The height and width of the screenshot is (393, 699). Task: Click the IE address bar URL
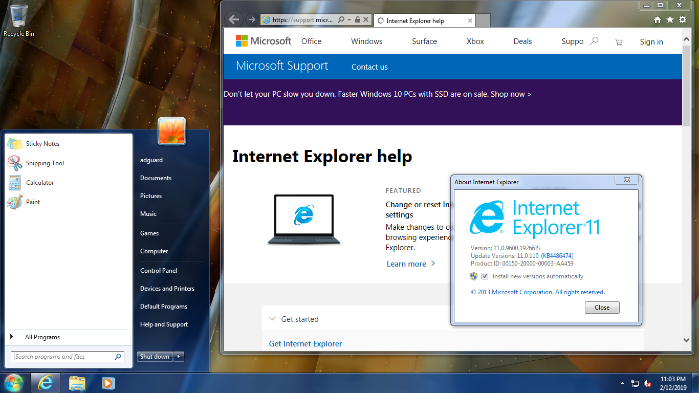302,20
